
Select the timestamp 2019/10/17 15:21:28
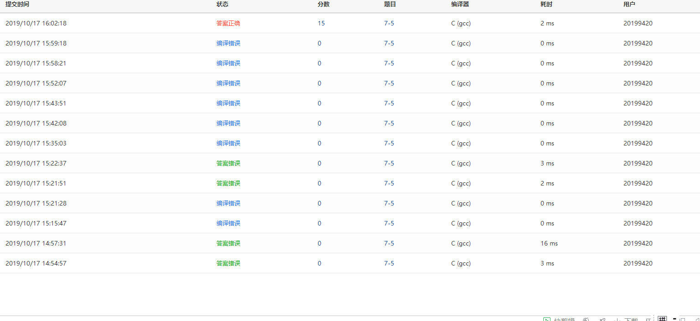coord(36,203)
